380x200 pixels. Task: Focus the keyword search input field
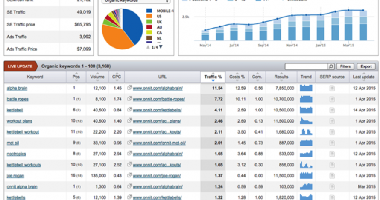[307, 66]
